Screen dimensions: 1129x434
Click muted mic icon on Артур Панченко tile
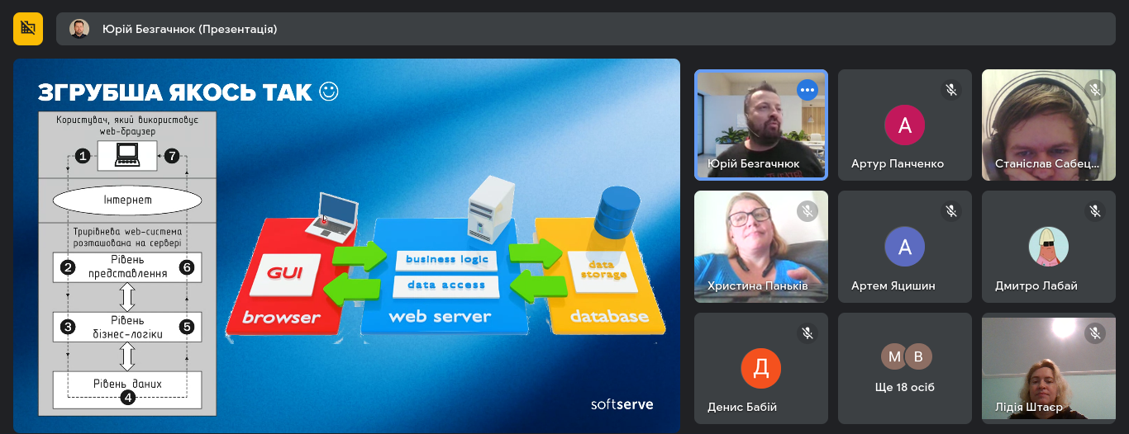click(x=950, y=90)
